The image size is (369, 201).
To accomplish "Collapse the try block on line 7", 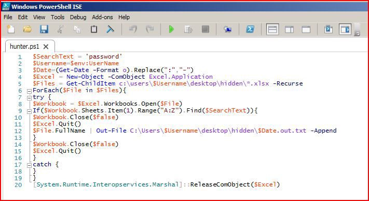I will coord(29,98).
